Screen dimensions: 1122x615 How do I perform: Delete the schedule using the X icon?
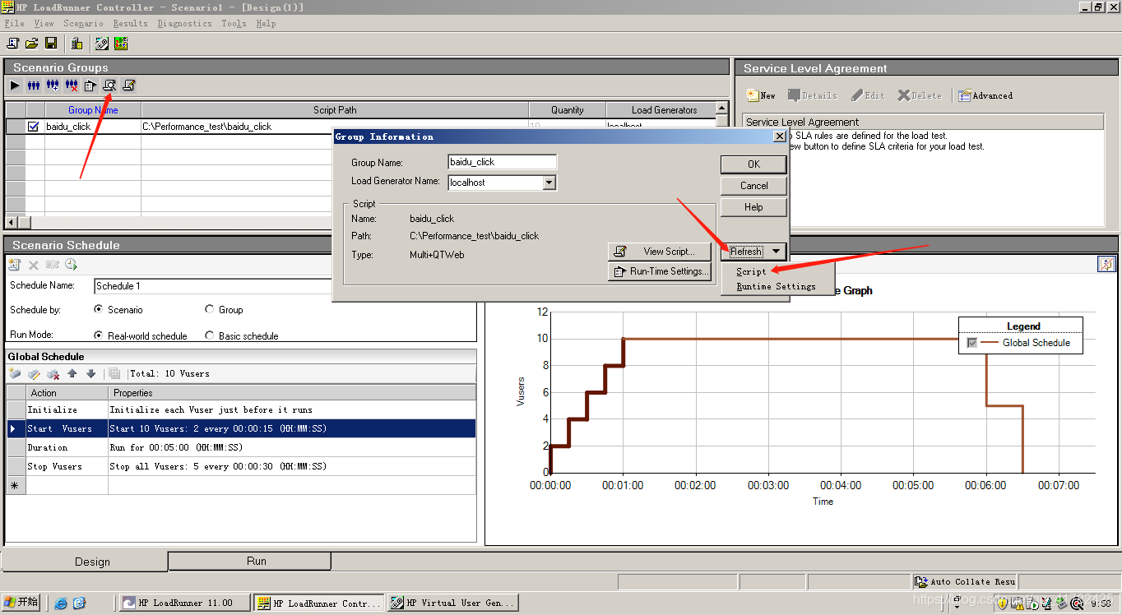(34, 264)
